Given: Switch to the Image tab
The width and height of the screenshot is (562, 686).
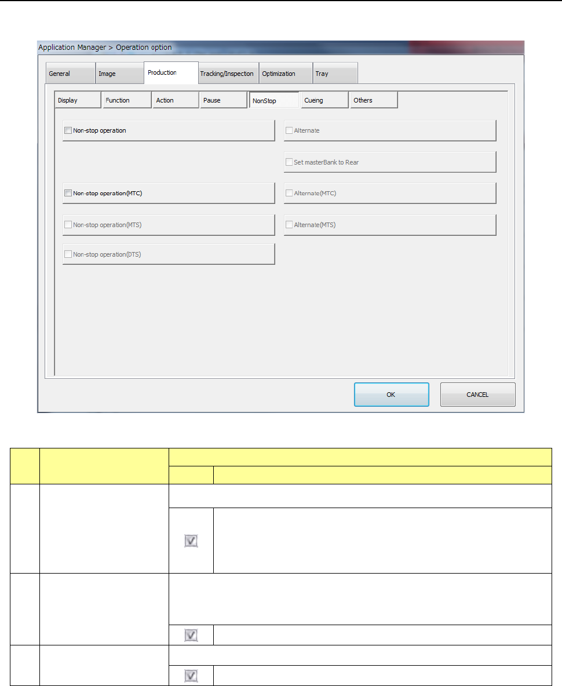Looking at the screenshot, I should pyautogui.click(x=120, y=74).
